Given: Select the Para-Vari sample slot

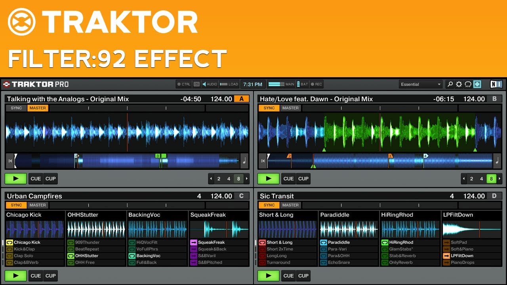Looking at the screenshot, I should [x=349, y=249].
